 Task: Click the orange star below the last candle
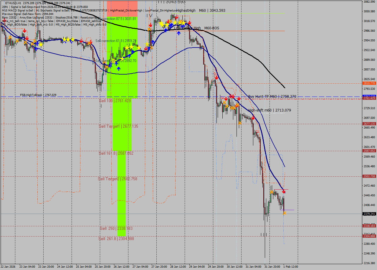285,213
